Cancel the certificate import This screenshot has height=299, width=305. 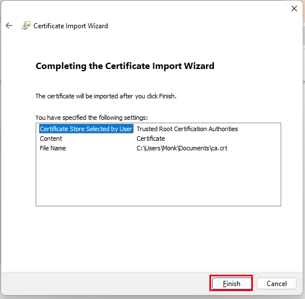277,284
